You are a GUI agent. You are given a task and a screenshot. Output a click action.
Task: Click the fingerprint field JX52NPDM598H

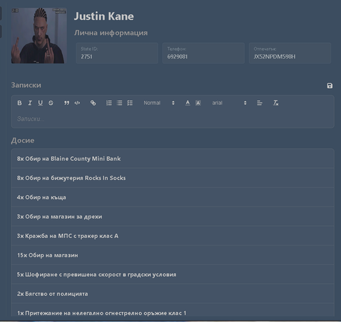[x=290, y=53]
